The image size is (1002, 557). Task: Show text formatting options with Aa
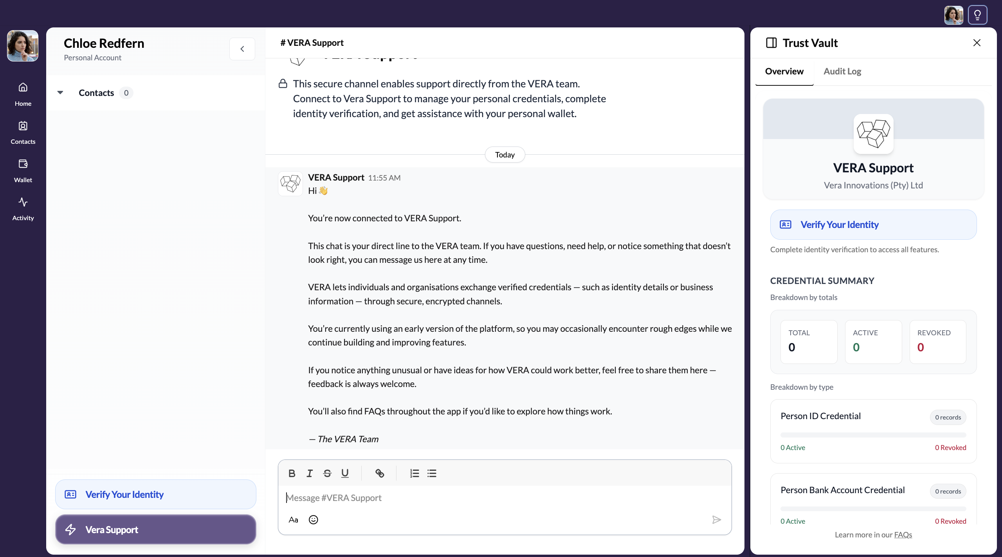coord(293,519)
